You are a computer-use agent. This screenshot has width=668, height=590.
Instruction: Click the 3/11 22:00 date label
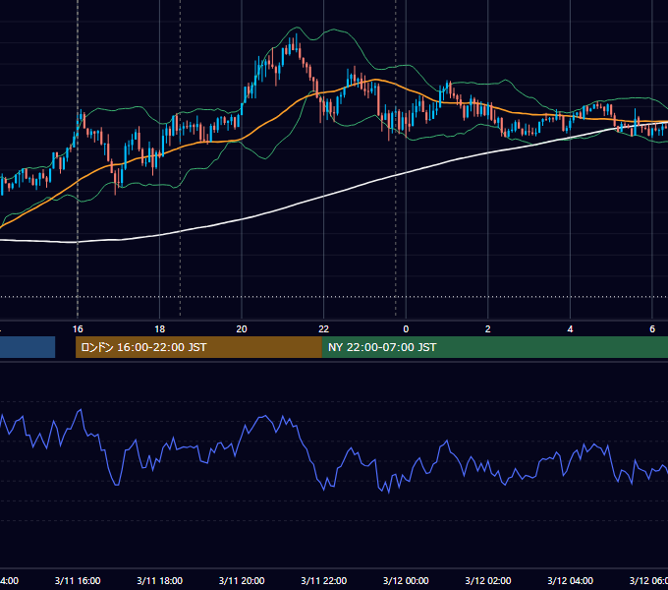(x=324, y=580)
